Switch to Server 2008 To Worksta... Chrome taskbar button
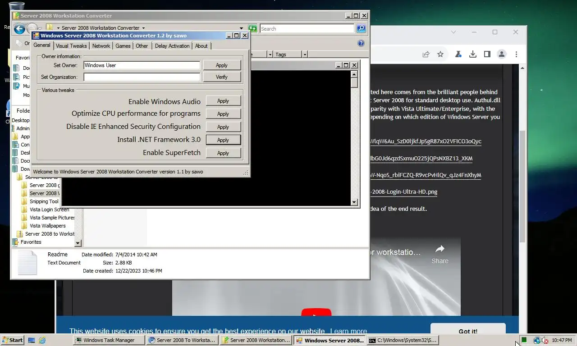The image size is (577, 346). [182, 340]
